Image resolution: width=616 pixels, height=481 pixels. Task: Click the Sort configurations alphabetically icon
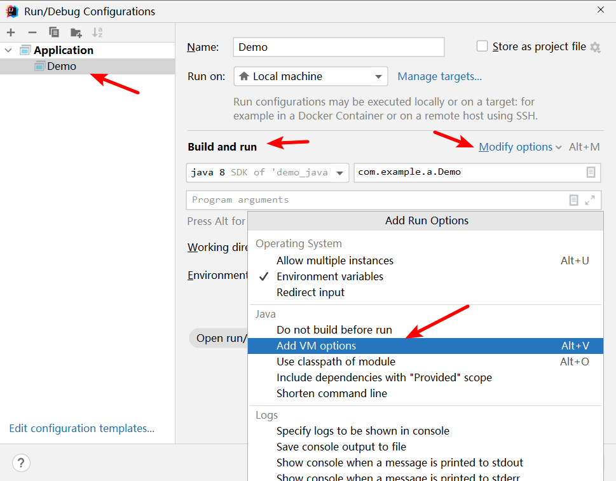tap(97, 32)
